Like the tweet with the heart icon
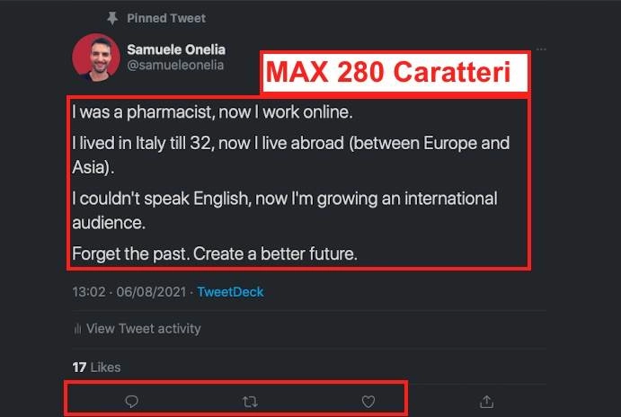Image resolution: width=621 pixels, height=417 pixels. tap(368, 402)
